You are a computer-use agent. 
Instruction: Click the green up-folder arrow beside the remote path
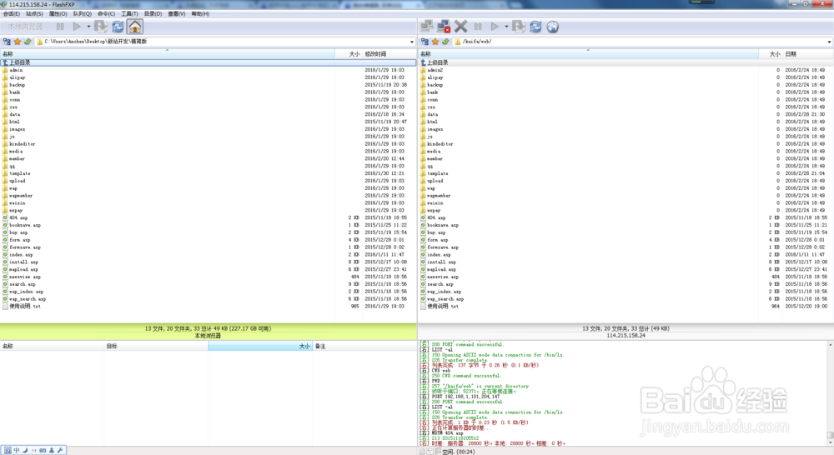(446, 42)
